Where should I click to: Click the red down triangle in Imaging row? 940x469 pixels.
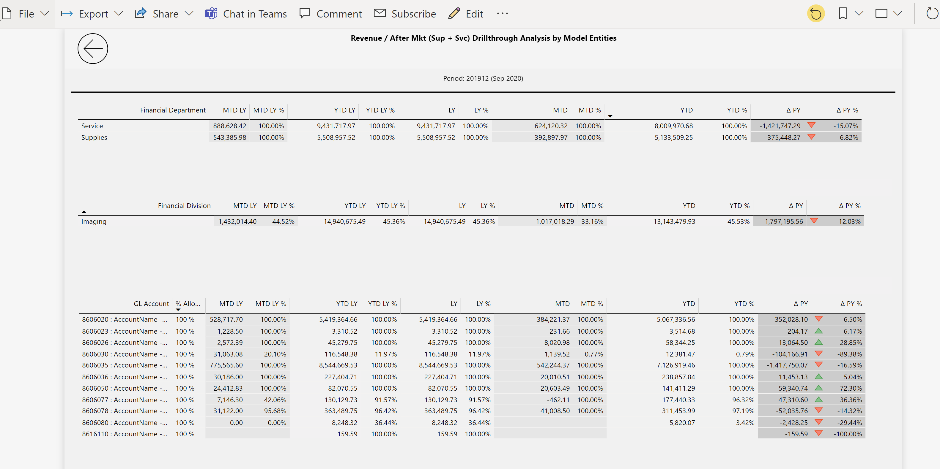coord(814,221)
